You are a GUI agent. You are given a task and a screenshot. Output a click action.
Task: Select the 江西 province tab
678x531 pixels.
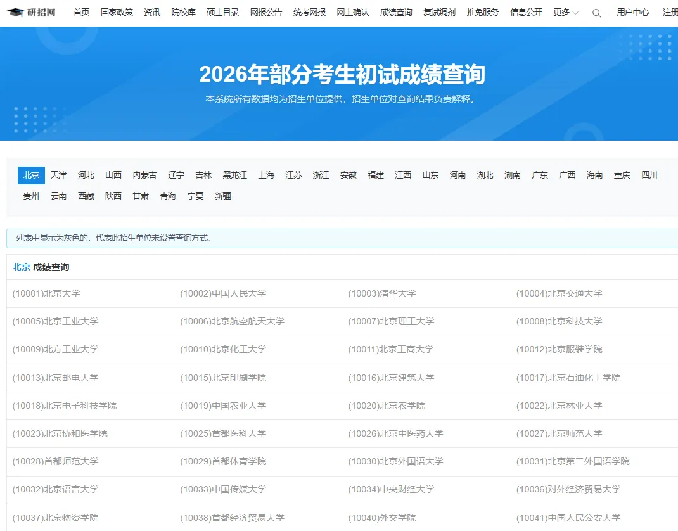[403, 175]
